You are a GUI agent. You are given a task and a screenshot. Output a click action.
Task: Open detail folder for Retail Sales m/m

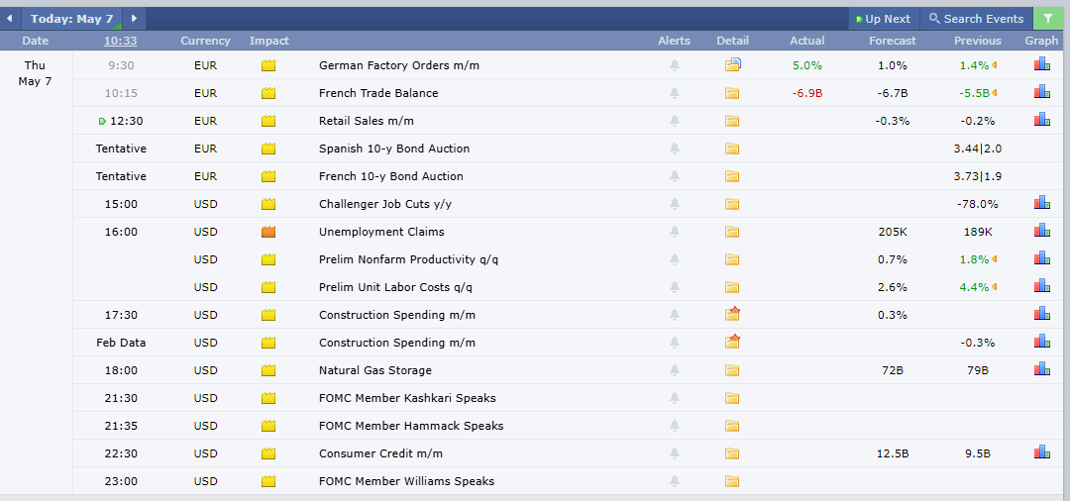[732, 121]
